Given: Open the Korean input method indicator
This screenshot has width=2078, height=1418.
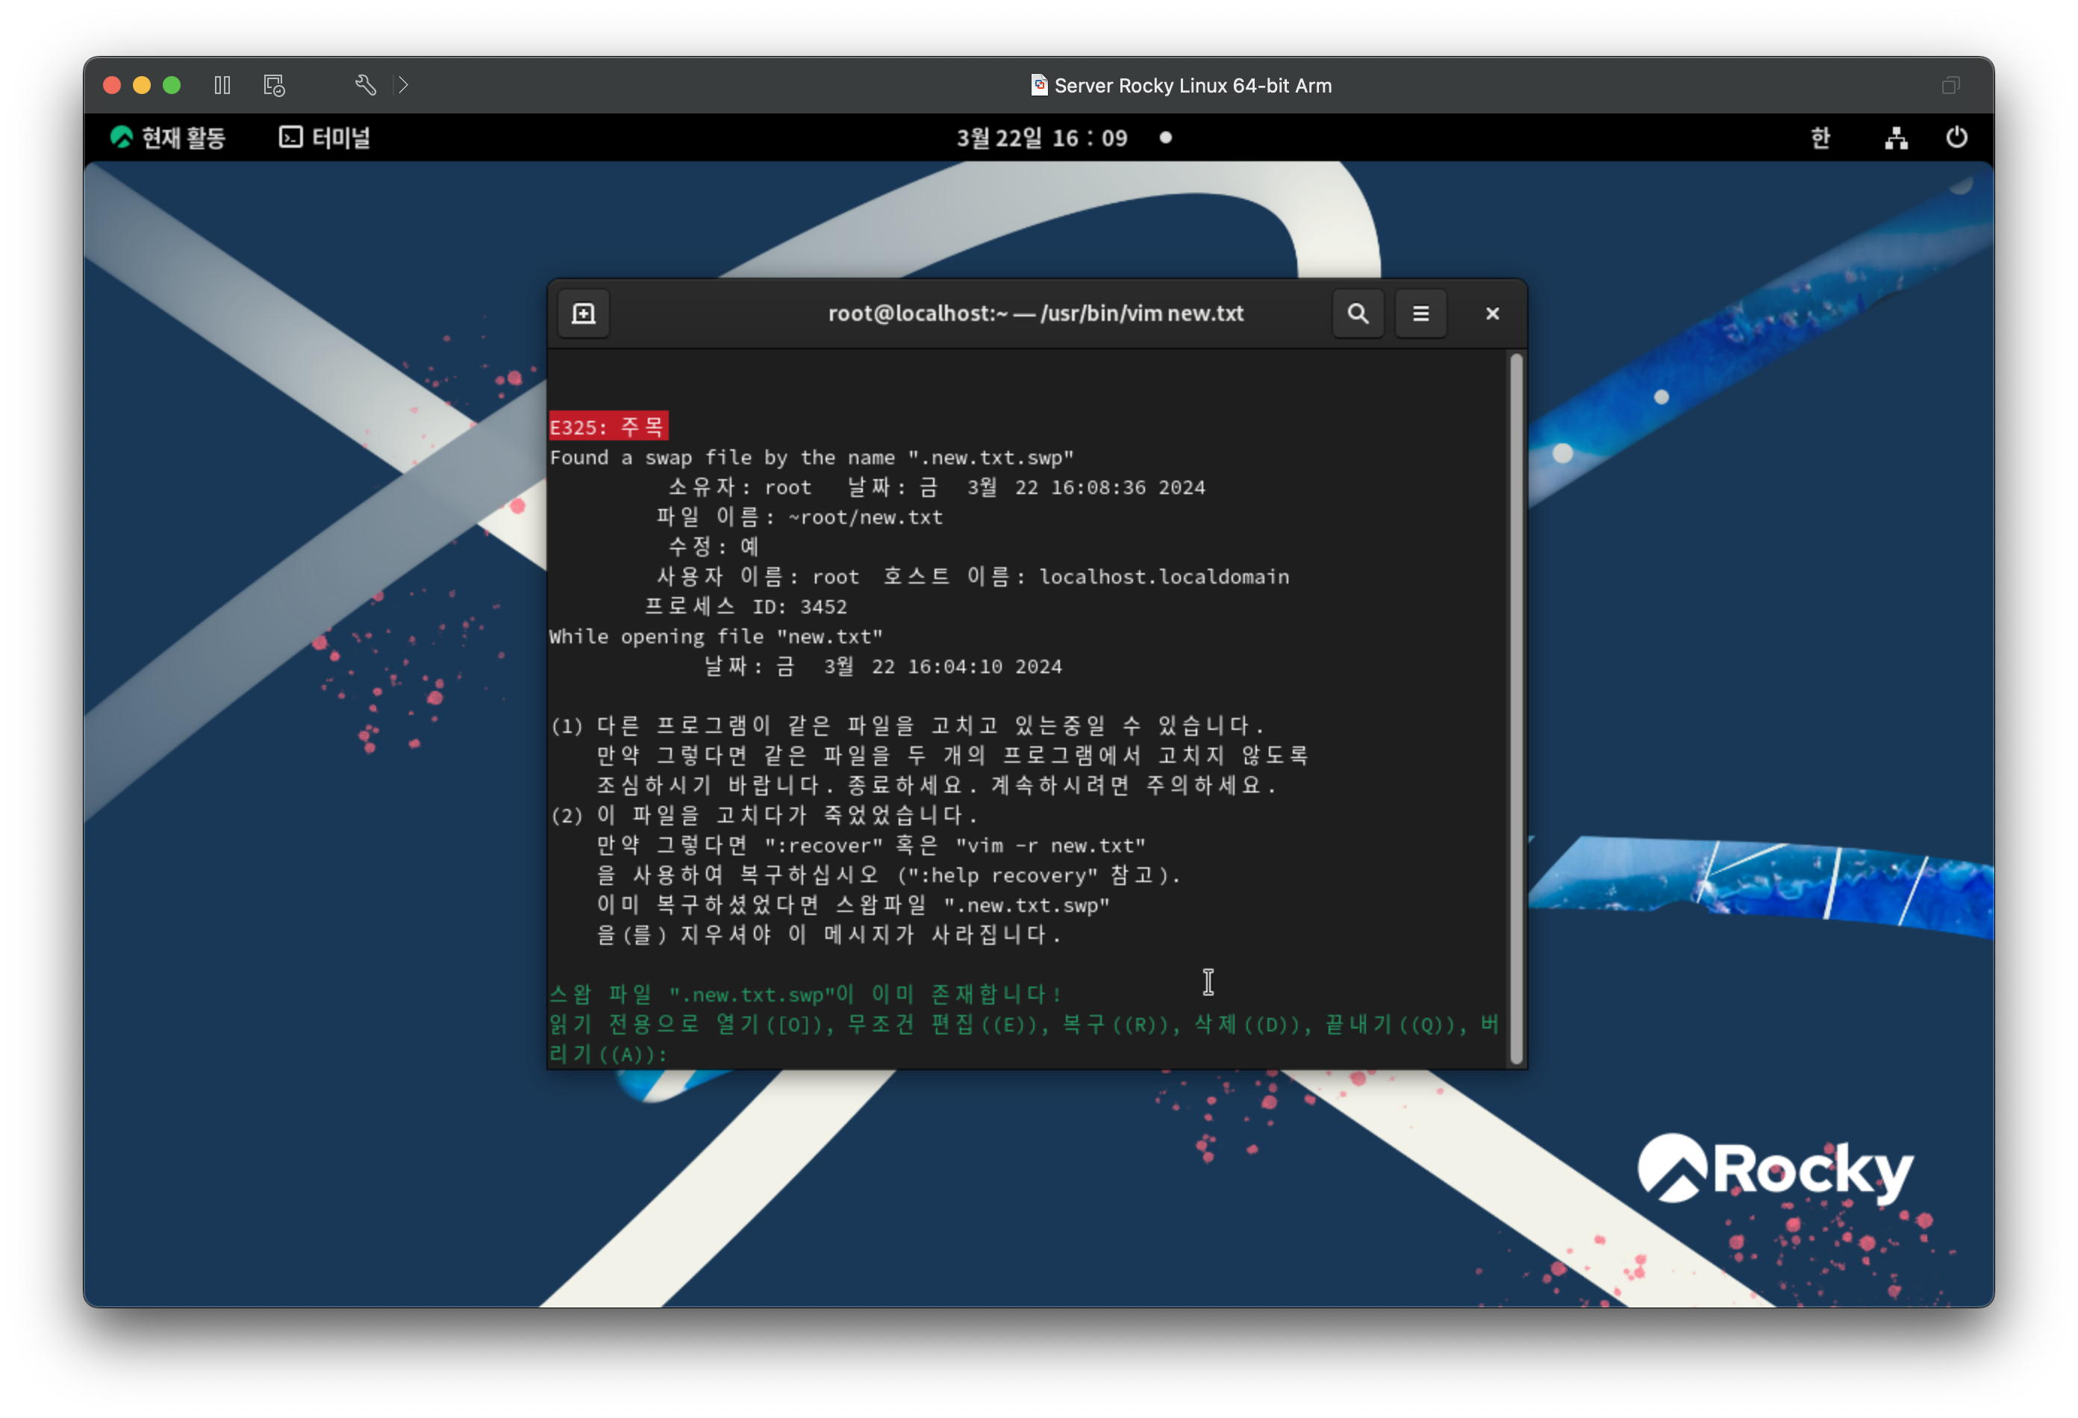Looking at the screenshot, I should click(x=1820, y=137).
